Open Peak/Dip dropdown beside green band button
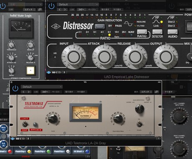 coord(40,151)
